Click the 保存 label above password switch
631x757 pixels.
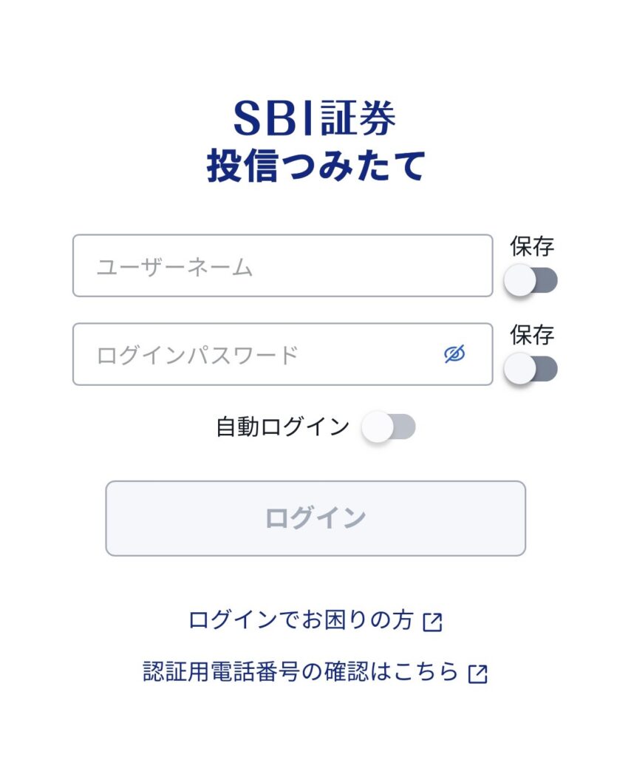(x=532, y=334)
